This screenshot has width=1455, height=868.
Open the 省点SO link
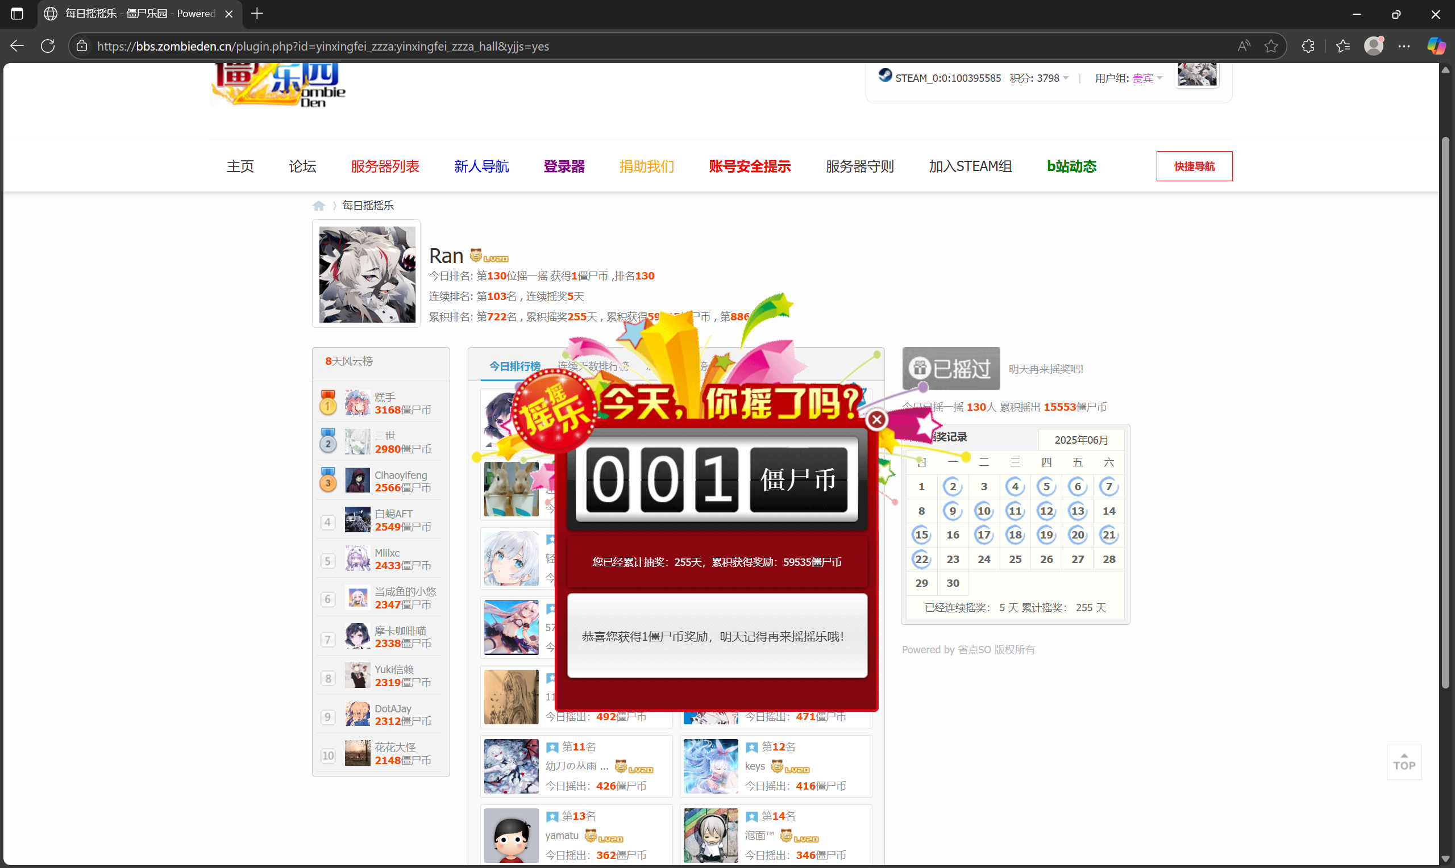974,650
